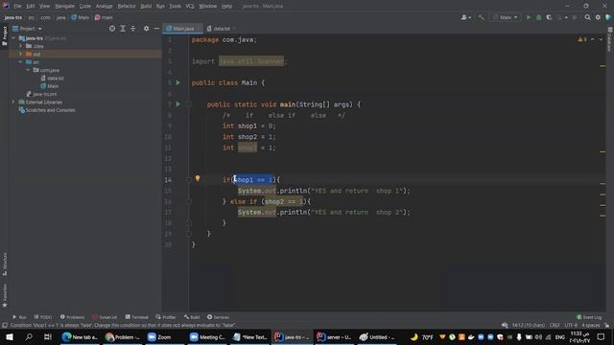Collapse the java-trs project root
Image resolution: width=614 pixels, height=345 pixels.
tap(13, 38)
